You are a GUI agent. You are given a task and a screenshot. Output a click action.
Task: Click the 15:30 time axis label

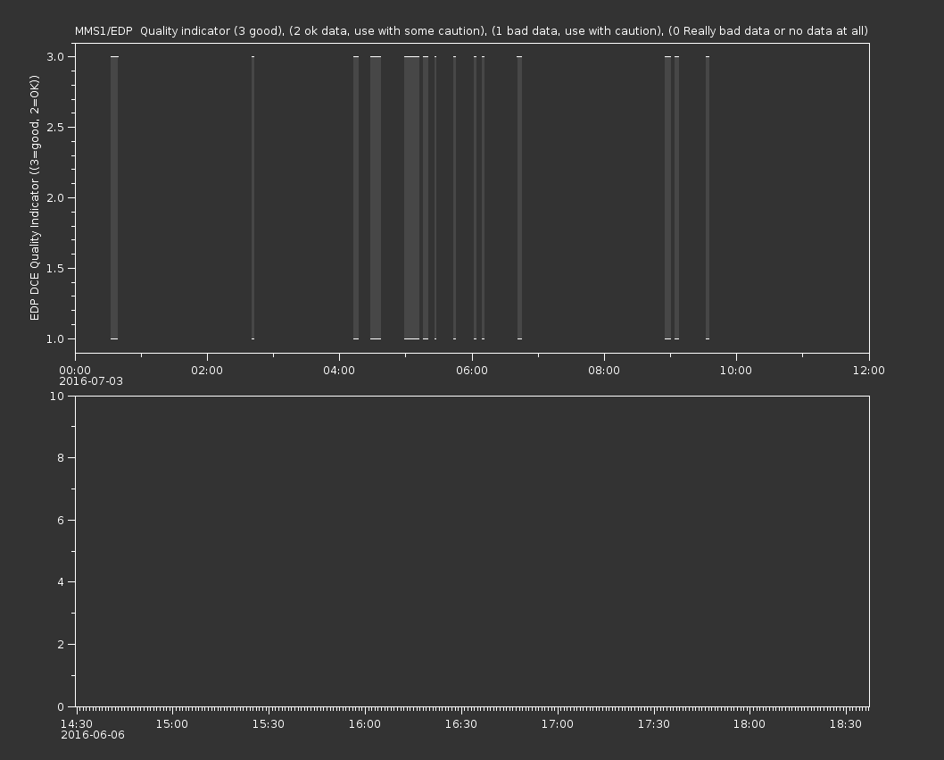[x=269, y=724]
